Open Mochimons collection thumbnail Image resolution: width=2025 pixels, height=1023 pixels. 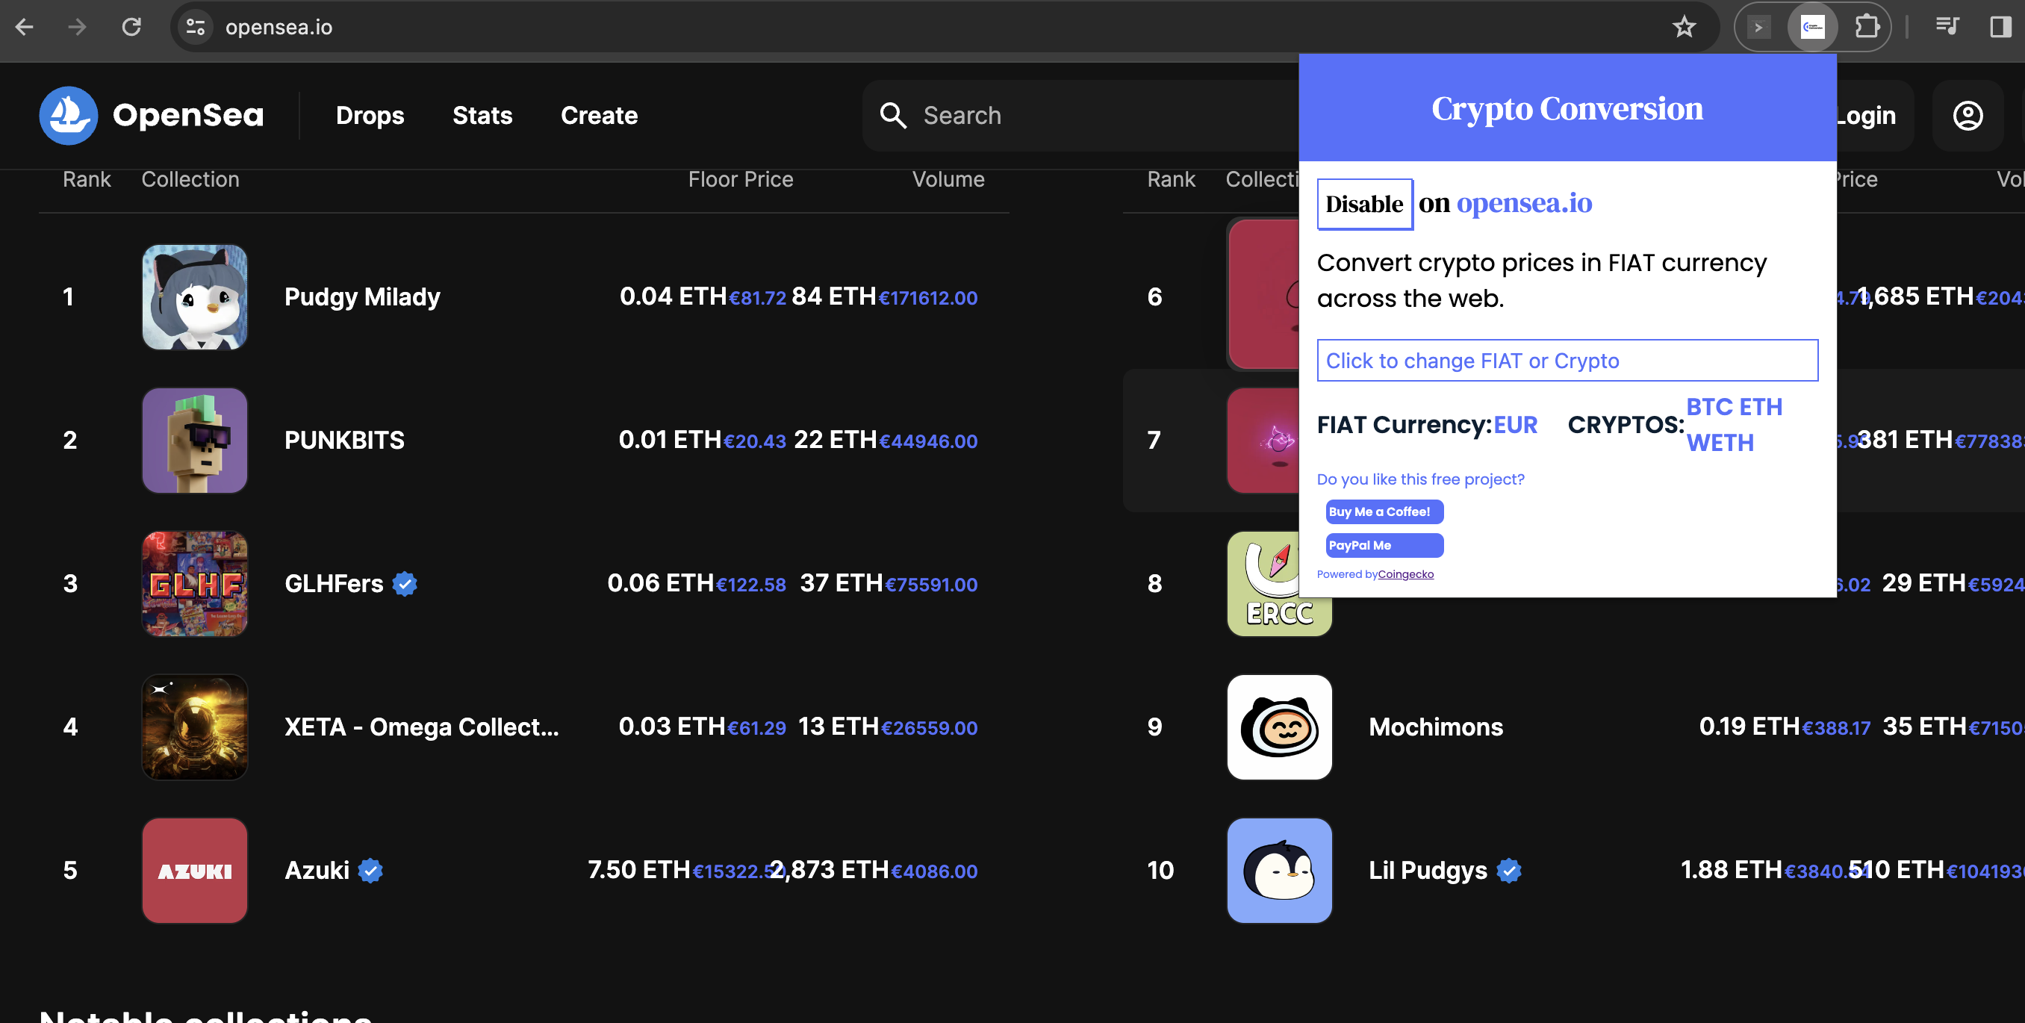pos(1279,727)
